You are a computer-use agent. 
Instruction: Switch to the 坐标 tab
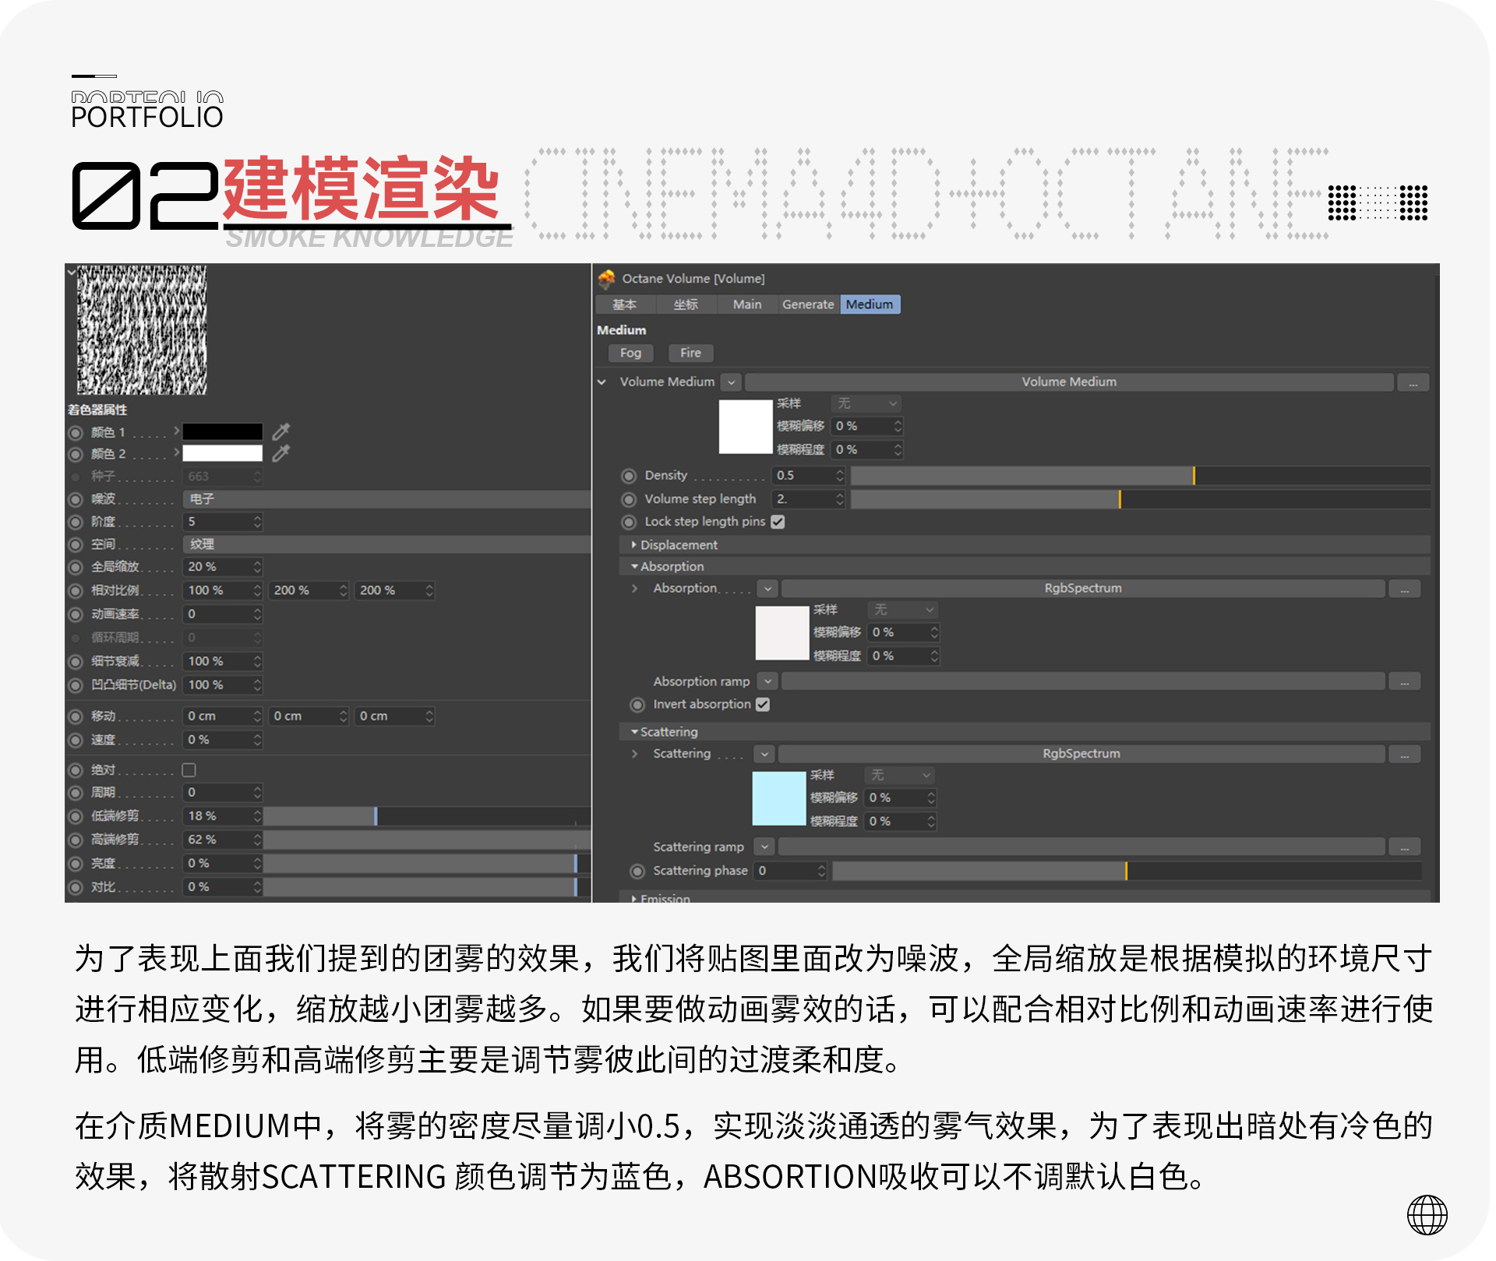coord(686,305)
